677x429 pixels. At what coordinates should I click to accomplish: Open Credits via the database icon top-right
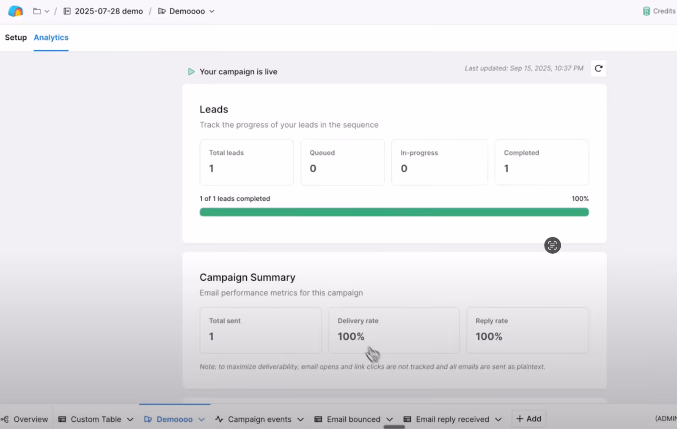click(647, 11)
